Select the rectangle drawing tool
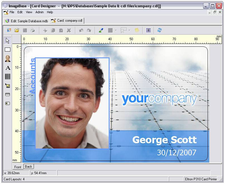 [x=7, y=50]
